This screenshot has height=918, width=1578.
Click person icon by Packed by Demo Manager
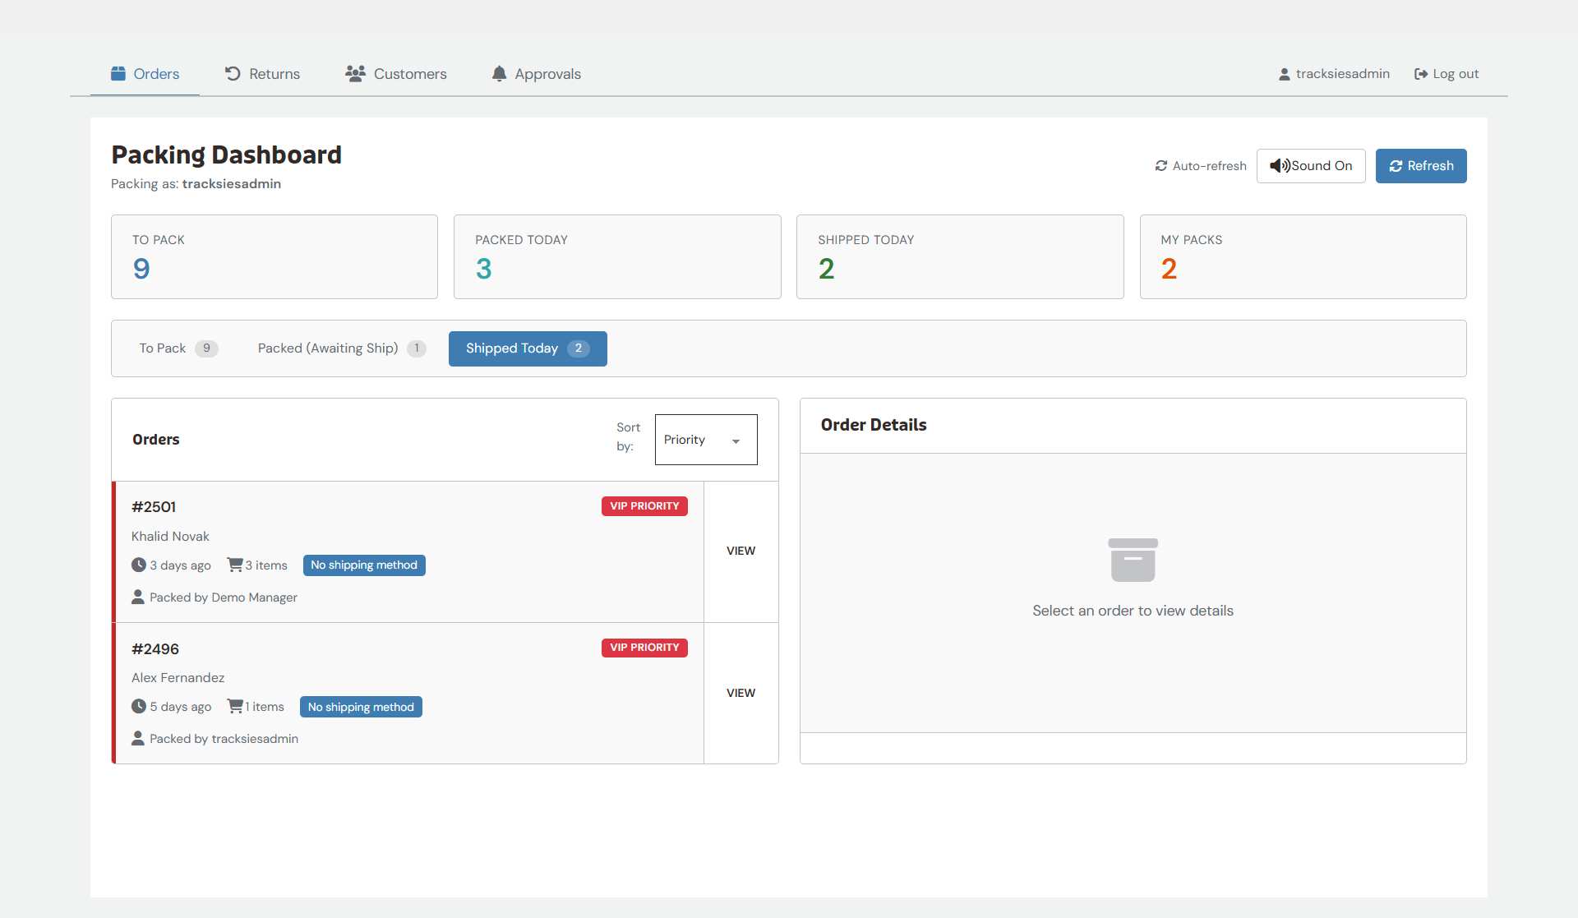[x=138, y=597]
